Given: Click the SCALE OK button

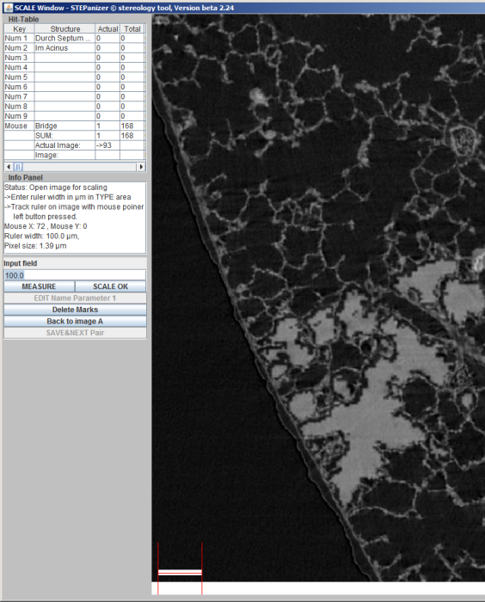Looking at the screenshot, I should click(x=111, y=286).
